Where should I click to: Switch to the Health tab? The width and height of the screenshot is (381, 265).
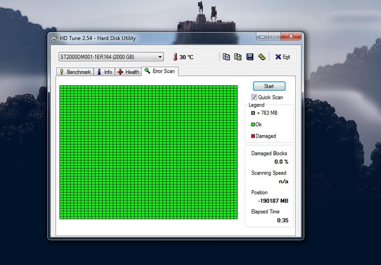click(128, 72)
